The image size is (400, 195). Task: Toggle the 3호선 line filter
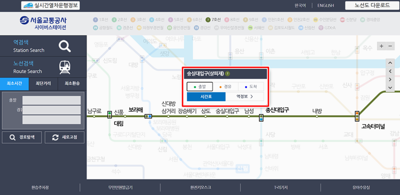point(138,19)
